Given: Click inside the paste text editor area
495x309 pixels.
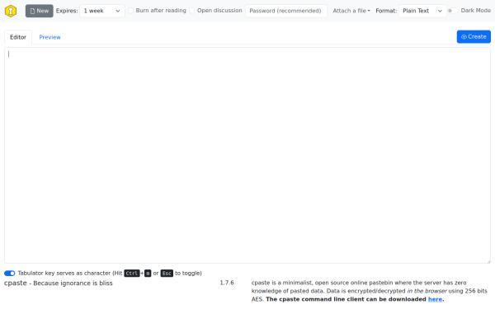Looking at the screenshot, I should [247, 156].
